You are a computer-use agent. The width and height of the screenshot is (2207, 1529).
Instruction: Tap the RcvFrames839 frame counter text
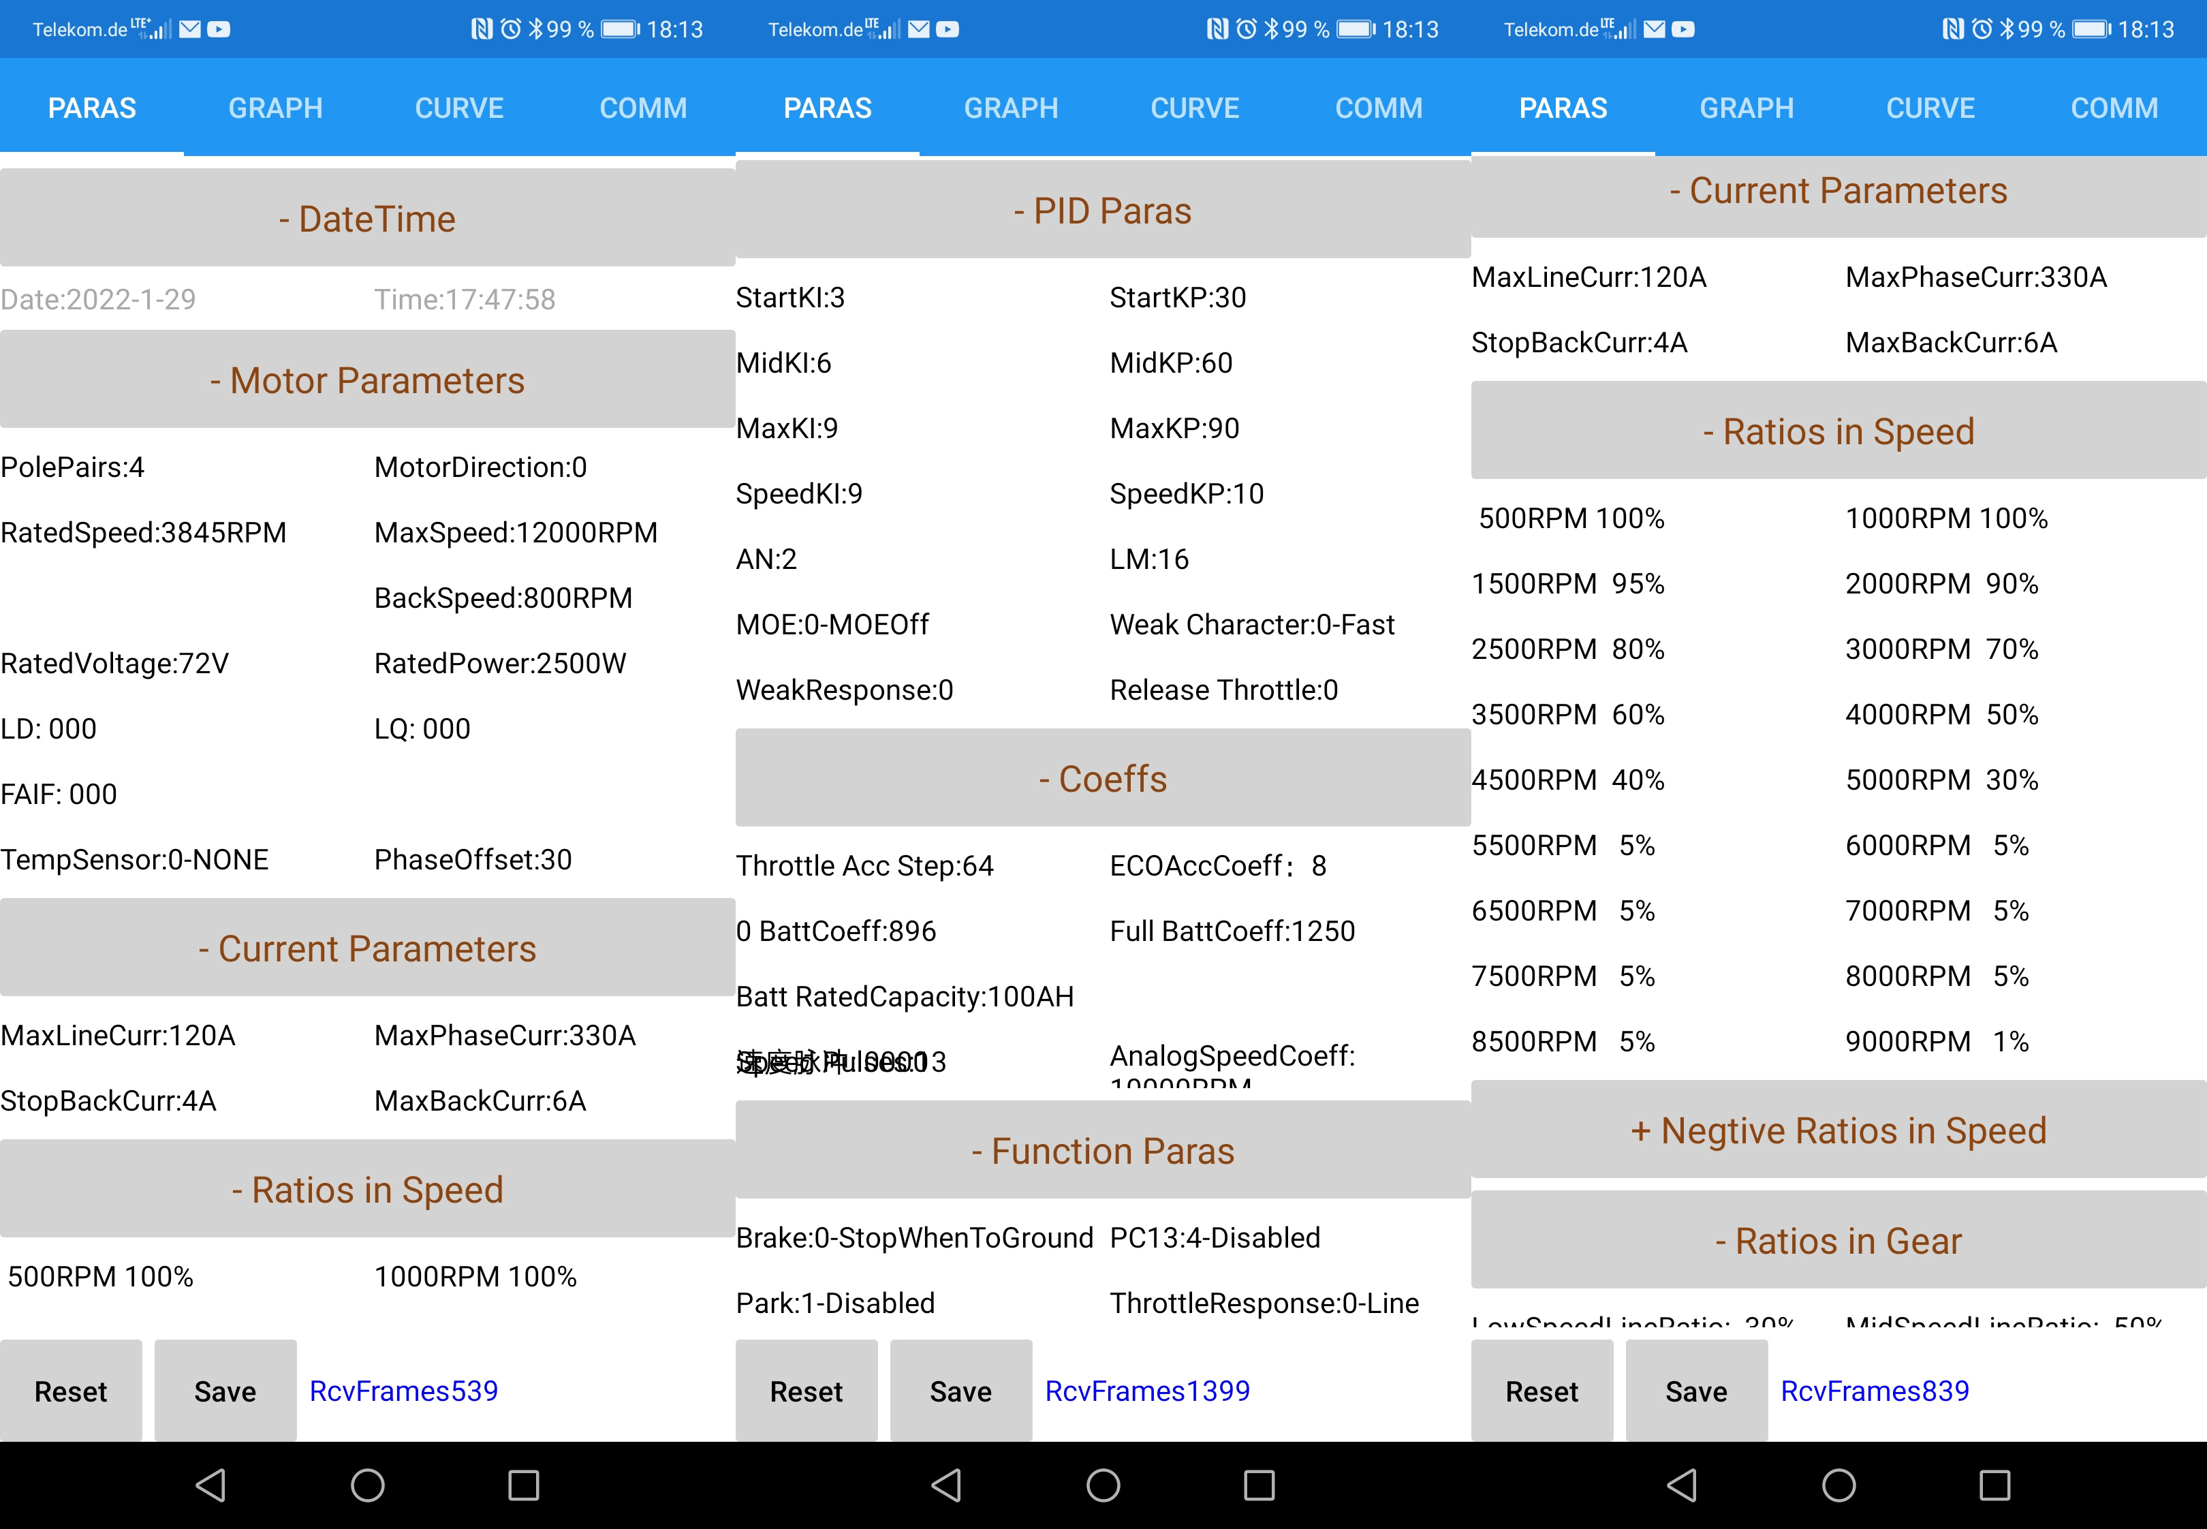[x=1875, y=1391]
